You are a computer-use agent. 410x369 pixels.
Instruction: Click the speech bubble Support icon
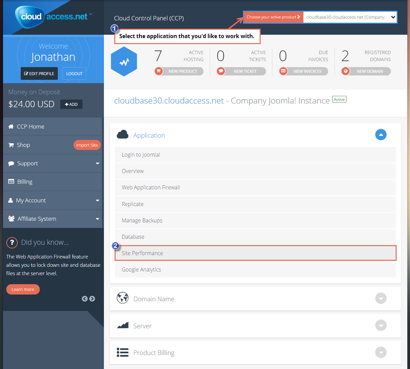11,163
